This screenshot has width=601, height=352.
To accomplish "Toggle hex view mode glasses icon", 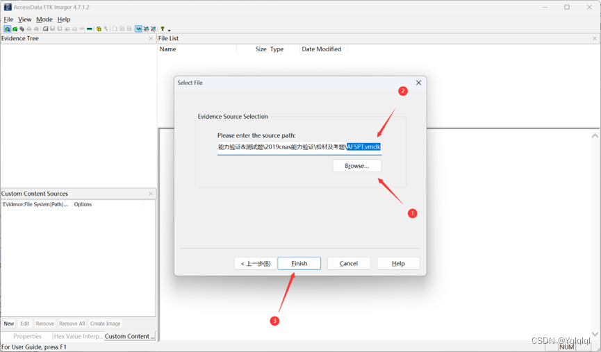I will 153,28.
